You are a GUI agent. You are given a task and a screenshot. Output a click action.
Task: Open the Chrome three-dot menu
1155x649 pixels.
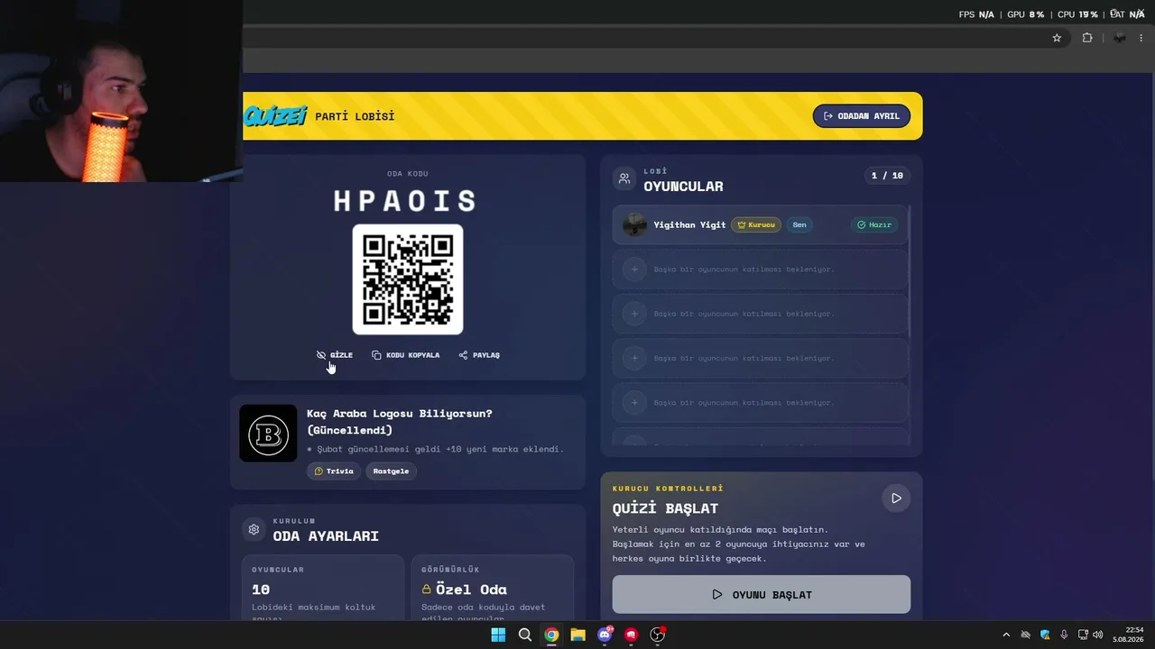(1141, 38)
